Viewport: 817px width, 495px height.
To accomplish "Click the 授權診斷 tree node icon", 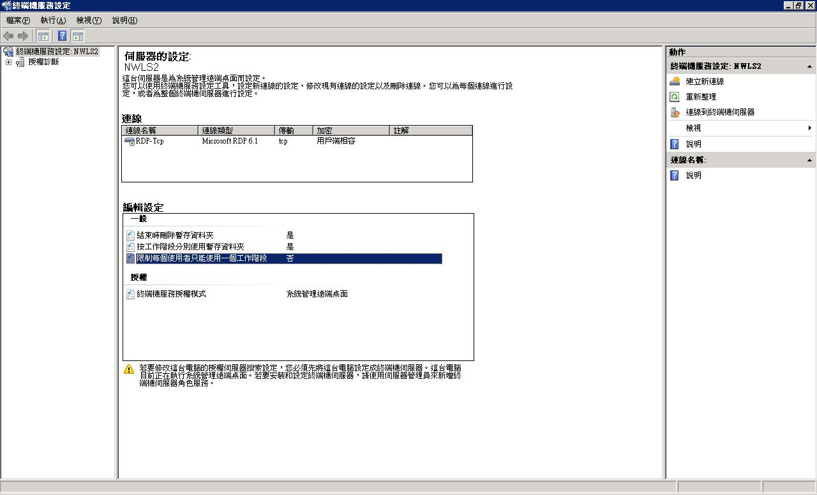I will [x=20, y=63].
